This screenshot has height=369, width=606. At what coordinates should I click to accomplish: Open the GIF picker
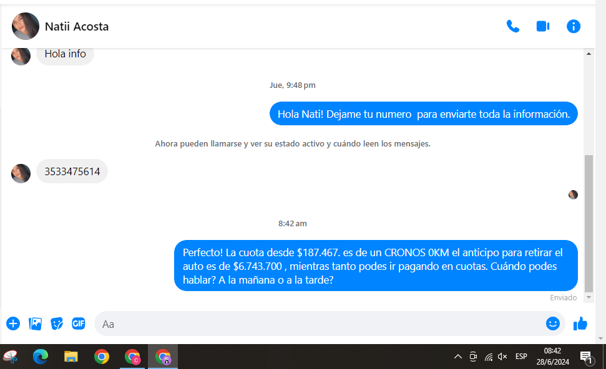78,323
